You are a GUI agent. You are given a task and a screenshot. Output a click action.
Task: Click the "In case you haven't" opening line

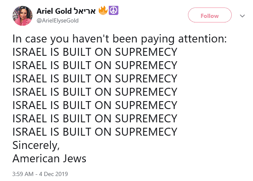point(61,39)
